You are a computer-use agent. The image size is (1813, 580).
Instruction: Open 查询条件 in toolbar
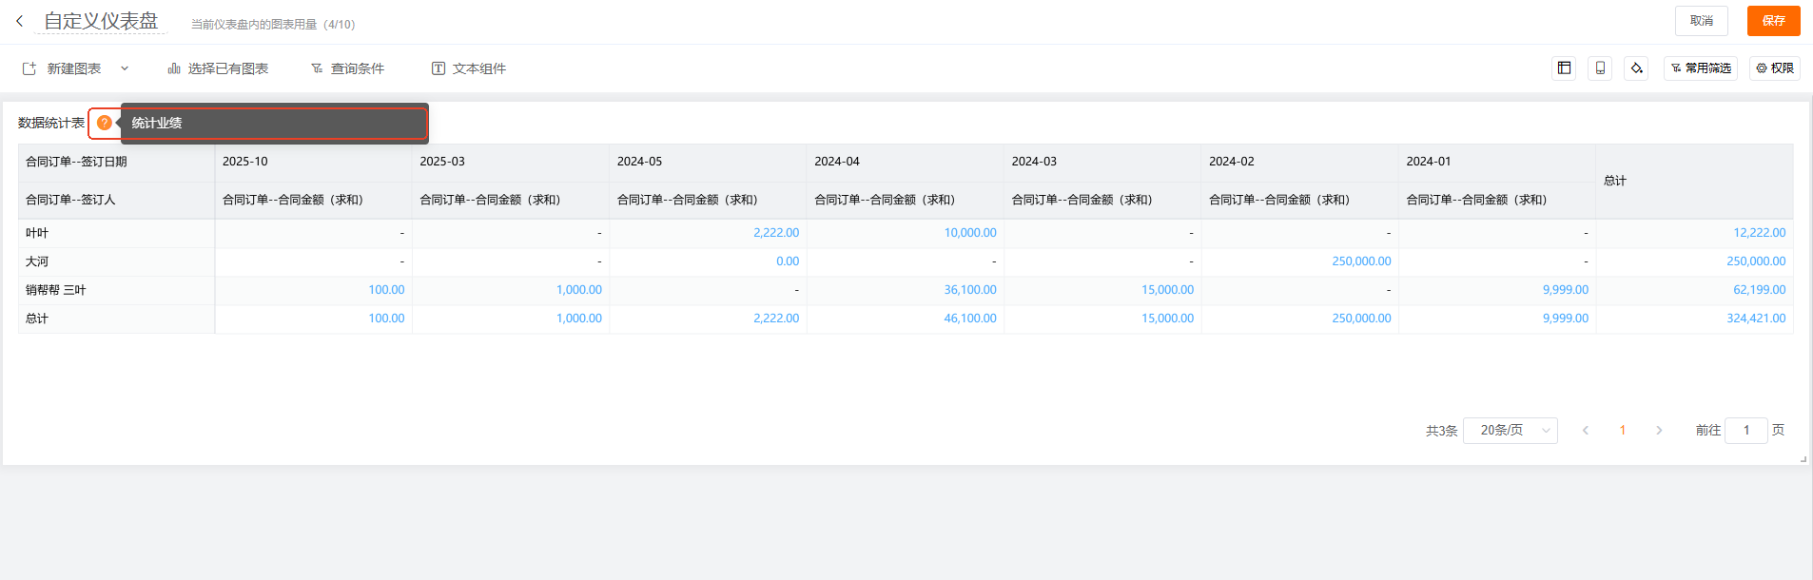(x=347, y=68)
